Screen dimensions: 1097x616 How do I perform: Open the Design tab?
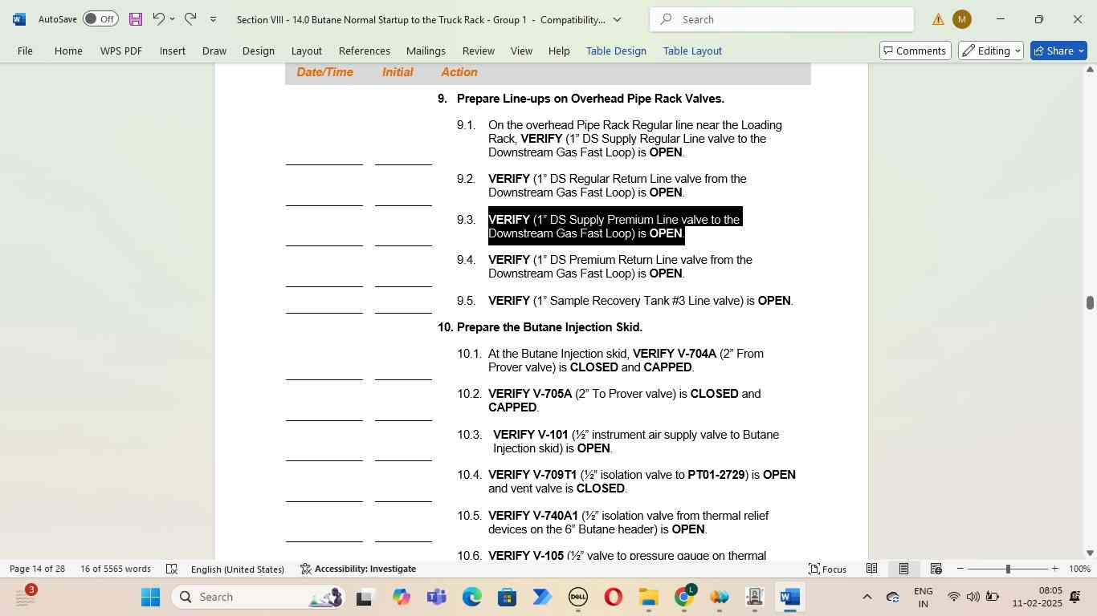tap(259, 51)
